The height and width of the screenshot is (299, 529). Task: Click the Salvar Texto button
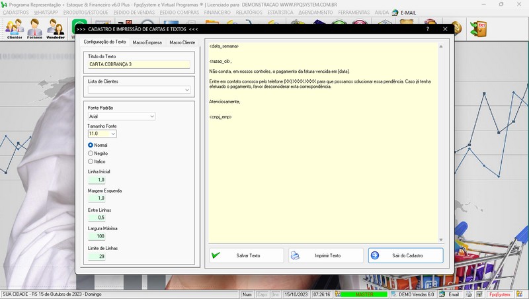click(x=246, y=255)
